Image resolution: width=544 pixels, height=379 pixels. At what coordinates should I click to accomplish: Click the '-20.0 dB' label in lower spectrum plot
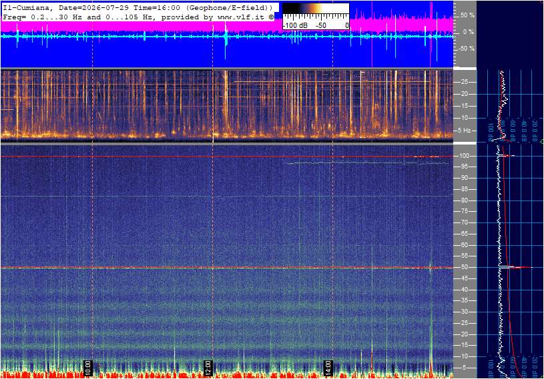(535, 366)
